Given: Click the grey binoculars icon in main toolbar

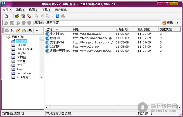Looking at the screenshot, I should (x=63, y=16).
